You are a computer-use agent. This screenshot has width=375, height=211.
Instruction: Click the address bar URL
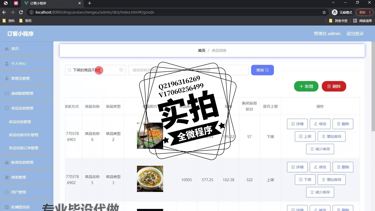(95, 12)
